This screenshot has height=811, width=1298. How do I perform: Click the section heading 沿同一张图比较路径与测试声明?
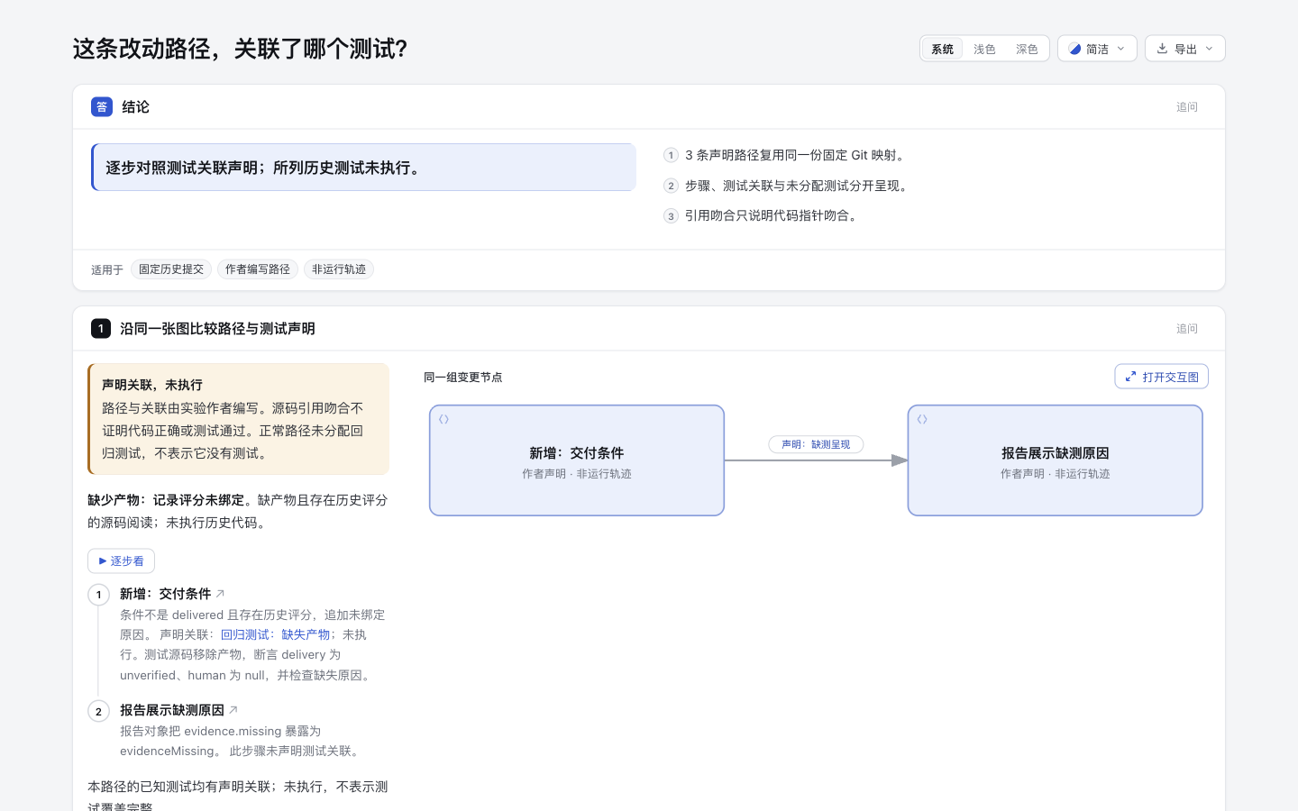tap(217, 329)
